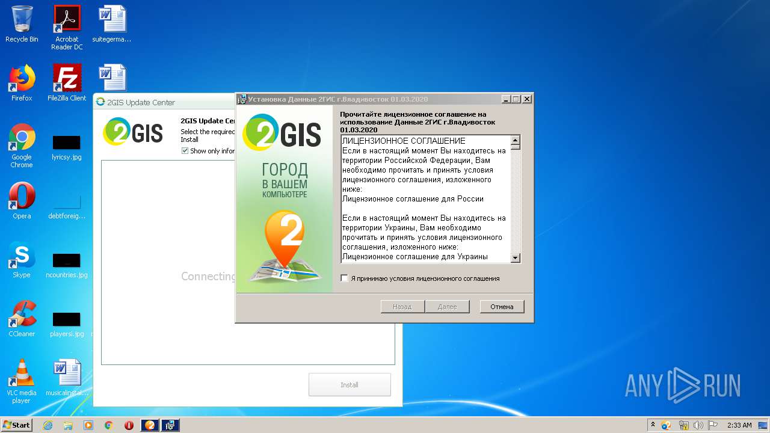The width and height of the screenshot is (770, 433).
Task: Click 'ЛИЦЕНЗИОННОЕ СОГЛАШЕНИЕ' heading text
Action: [x=404, y=141]
